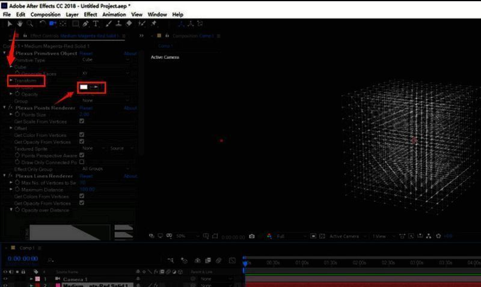Select the Hand tool

[20, 23]
